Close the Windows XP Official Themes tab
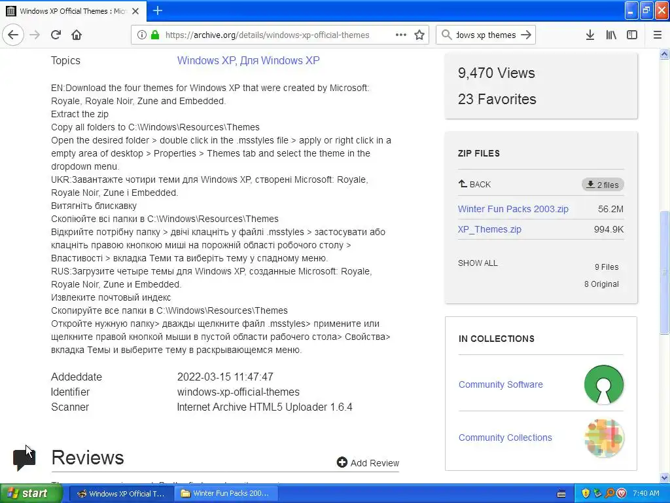The width and height of the screenshot is (670, 503). [135, 11]
